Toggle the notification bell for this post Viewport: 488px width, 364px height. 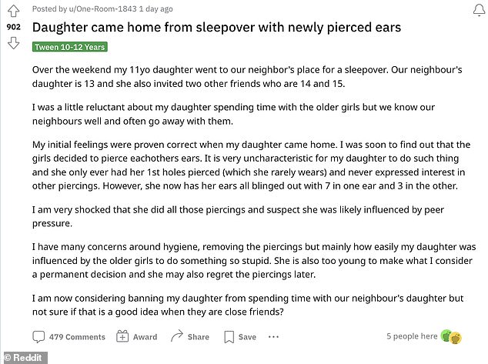(x=480, y=9)
